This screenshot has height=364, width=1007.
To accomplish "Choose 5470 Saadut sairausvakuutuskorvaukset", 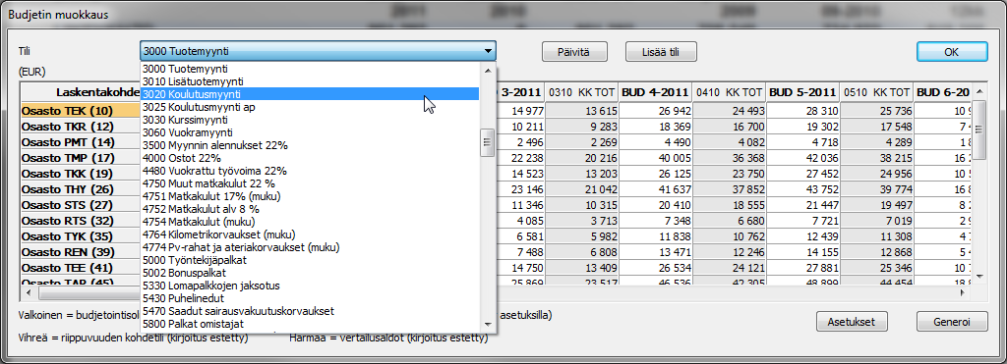I will [310, 311].
